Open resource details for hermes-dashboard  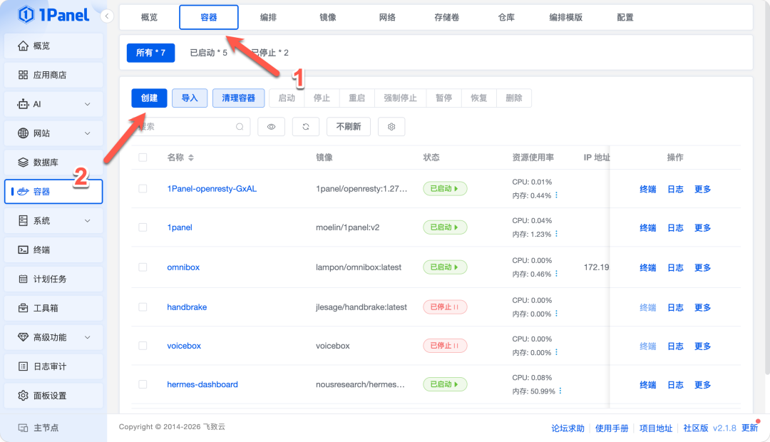(560, 391)
